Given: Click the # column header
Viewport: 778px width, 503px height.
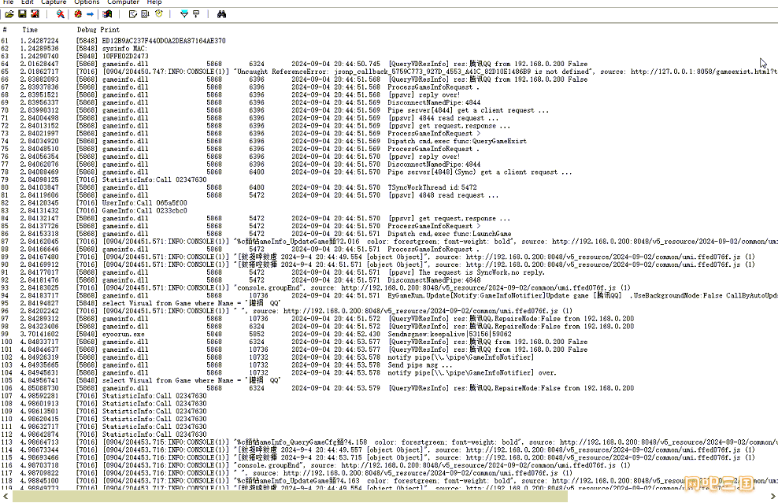Looking at the screenshot, I should (5, 30).
